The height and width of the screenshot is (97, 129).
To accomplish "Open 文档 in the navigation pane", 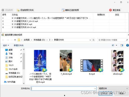I will click(x=9, y=57).
